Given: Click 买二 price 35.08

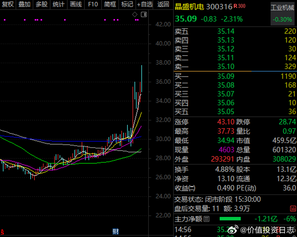Looking at the screenshot, I should (x=226, y=85).
